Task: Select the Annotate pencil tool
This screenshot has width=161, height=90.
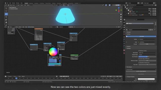Action: pyautogui.click(x=6, y=25)
